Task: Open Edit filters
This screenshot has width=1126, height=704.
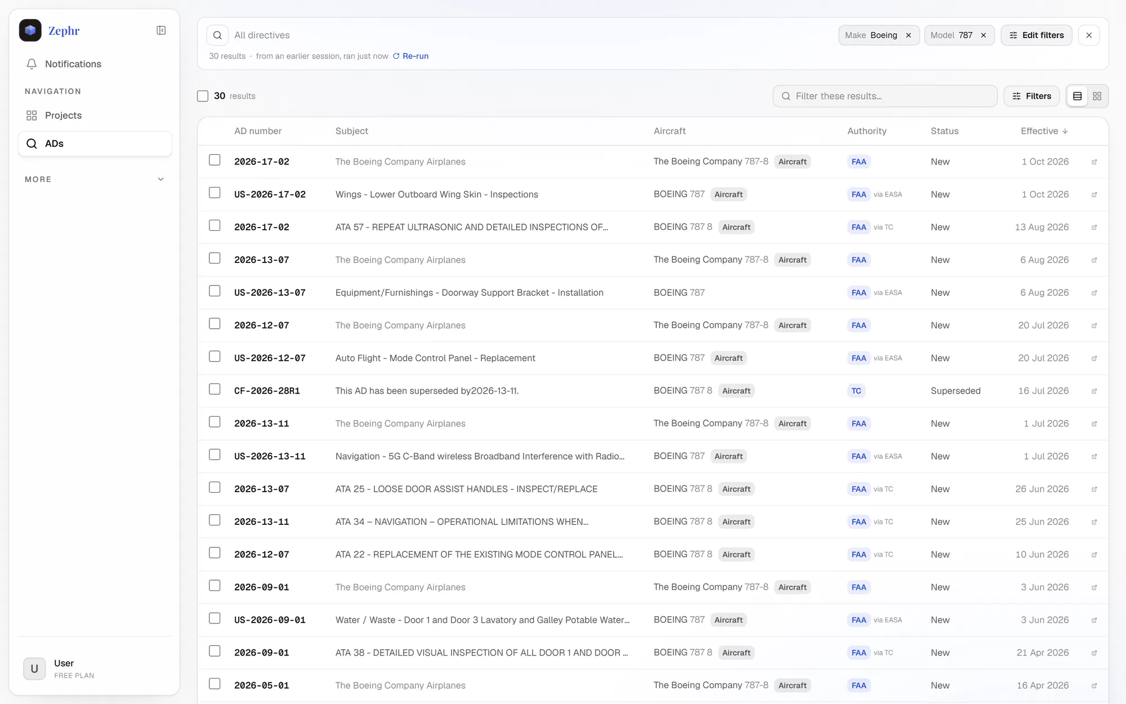Action: pyautogui.click(x=1036, y=35)
